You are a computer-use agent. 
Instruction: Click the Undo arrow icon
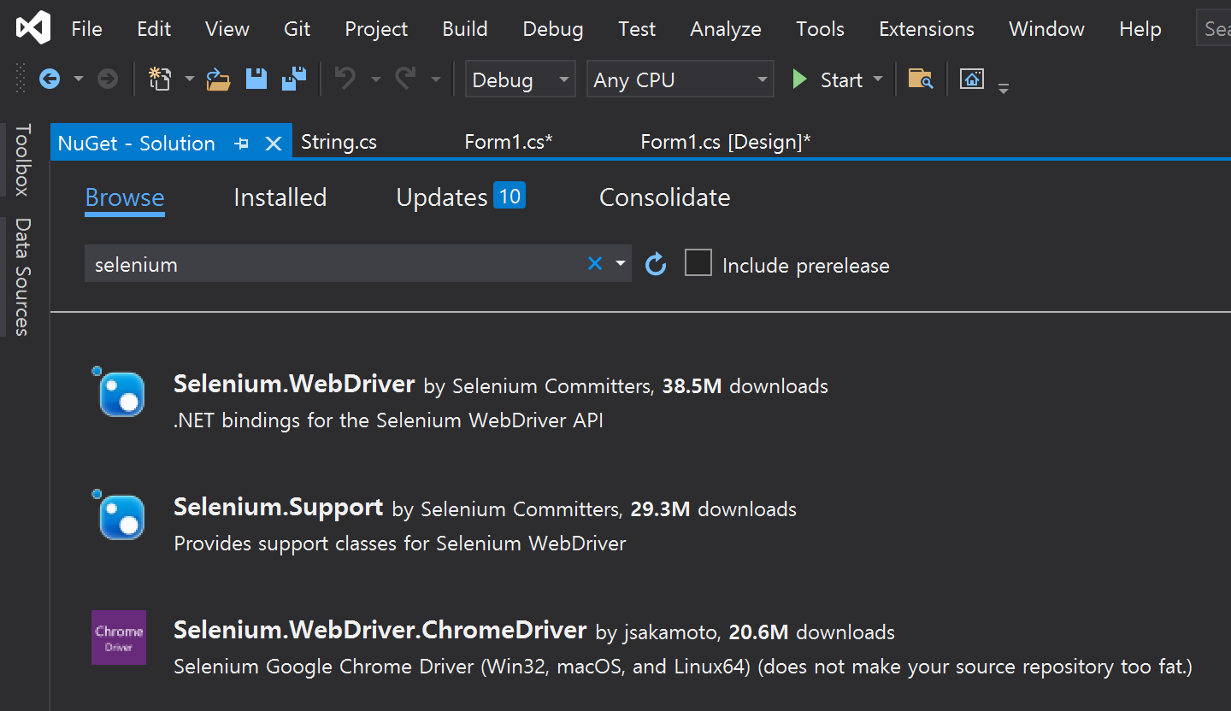click(x=345, y=79)
